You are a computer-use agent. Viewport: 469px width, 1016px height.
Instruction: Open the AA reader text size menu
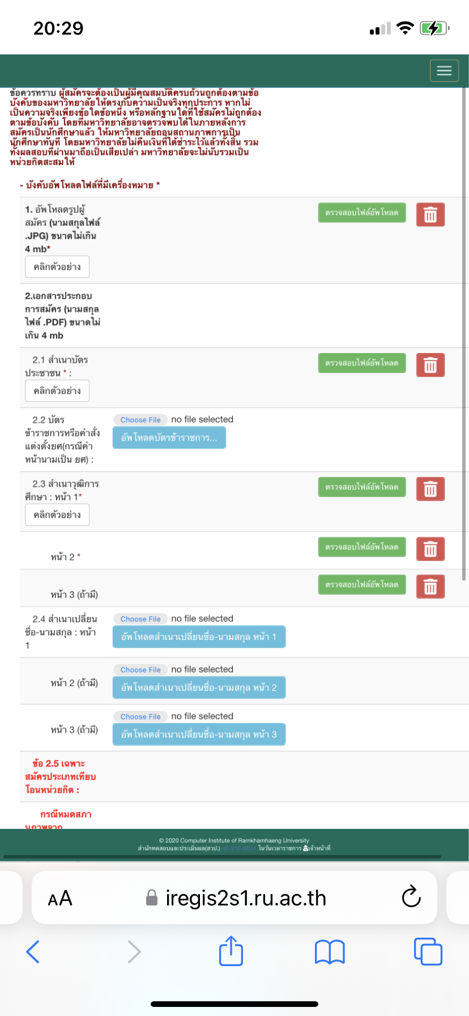point(60,899)
